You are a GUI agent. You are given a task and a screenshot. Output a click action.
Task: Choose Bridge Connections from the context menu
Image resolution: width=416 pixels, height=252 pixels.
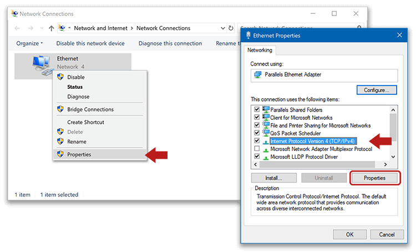pos(100,109)
